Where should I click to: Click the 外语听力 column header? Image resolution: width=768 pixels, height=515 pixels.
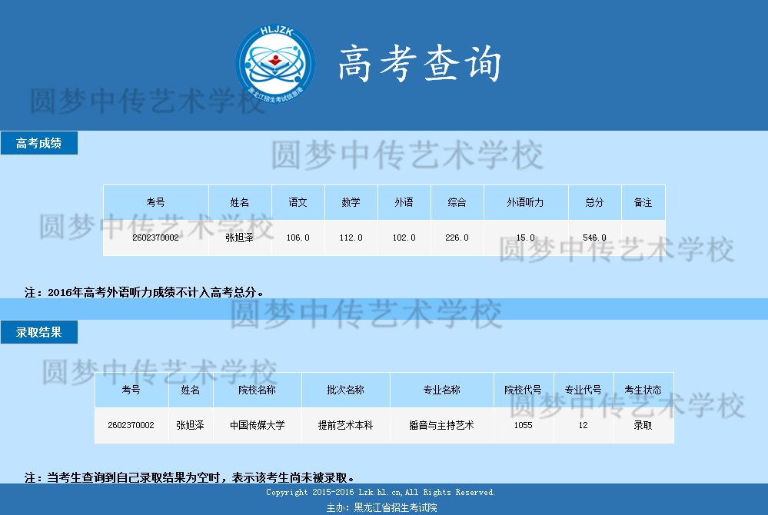point(525,202)
